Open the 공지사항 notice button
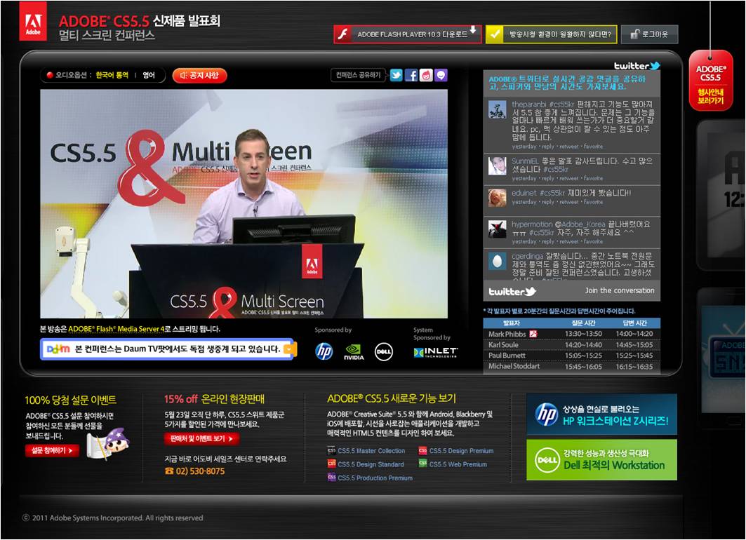746x540 pixels. [x=200, y=75]
